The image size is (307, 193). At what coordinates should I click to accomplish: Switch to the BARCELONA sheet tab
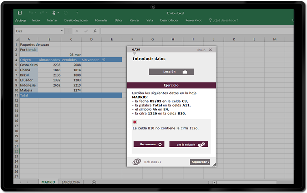(71, 182)
